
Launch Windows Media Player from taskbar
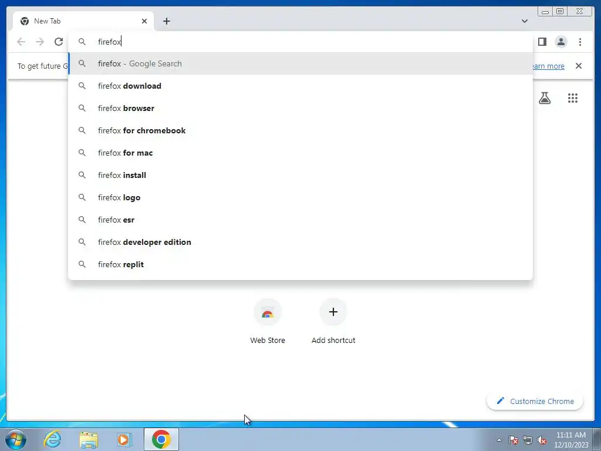click(x=124, y=439)
